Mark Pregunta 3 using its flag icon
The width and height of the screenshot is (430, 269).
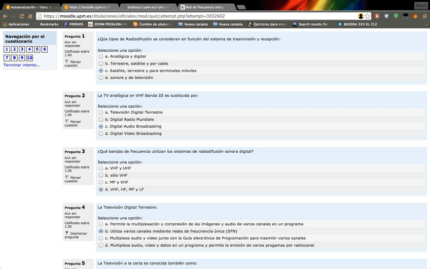66,177
